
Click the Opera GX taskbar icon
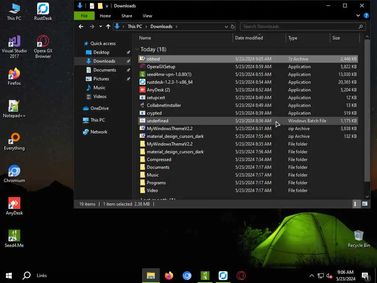241,276
